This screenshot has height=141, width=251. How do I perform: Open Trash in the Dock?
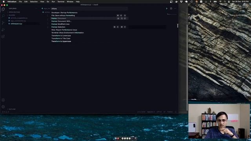click(x=135, y=138)
